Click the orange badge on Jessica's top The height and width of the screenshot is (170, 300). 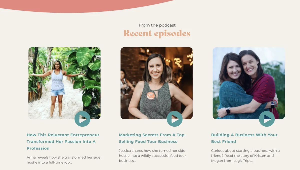point(151,95)
